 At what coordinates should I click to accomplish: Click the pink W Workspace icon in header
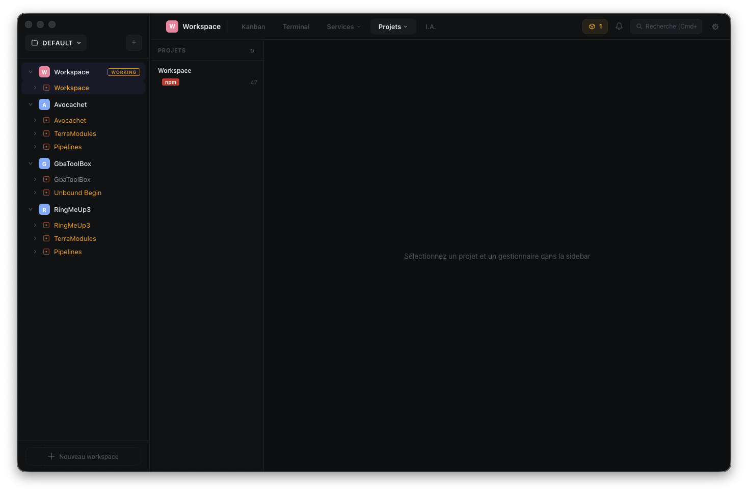click(x=172, y=26)
